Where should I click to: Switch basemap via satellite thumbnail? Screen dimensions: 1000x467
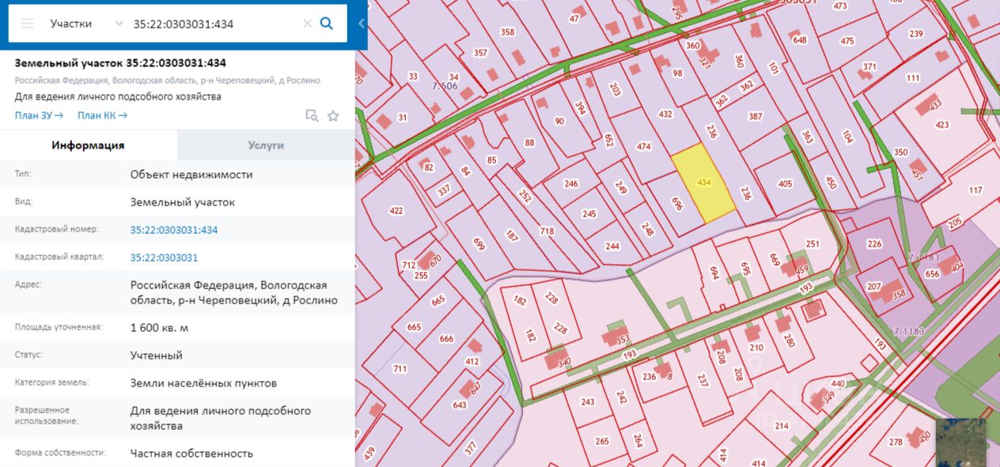[x=961, y=443]
